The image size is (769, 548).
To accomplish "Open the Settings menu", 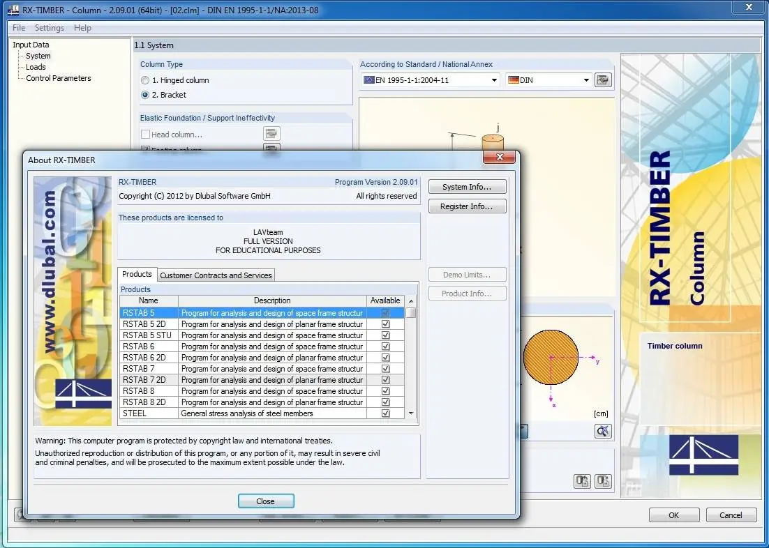I will click(x=49, y=28).
